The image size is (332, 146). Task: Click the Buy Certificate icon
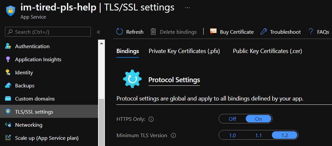tap(213, 32)
